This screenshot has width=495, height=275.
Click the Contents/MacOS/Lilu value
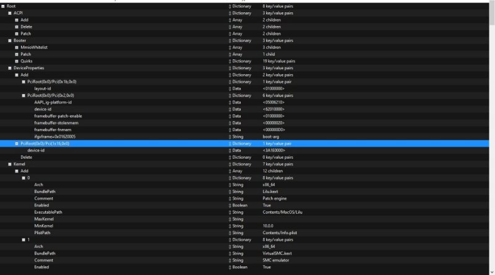282,212
